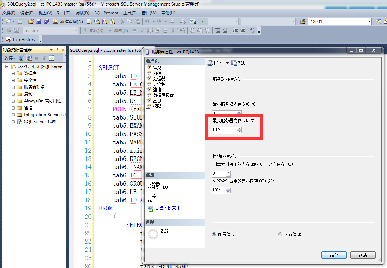
Task: Open the 文件(F) menu
Action: click(9, 13)
